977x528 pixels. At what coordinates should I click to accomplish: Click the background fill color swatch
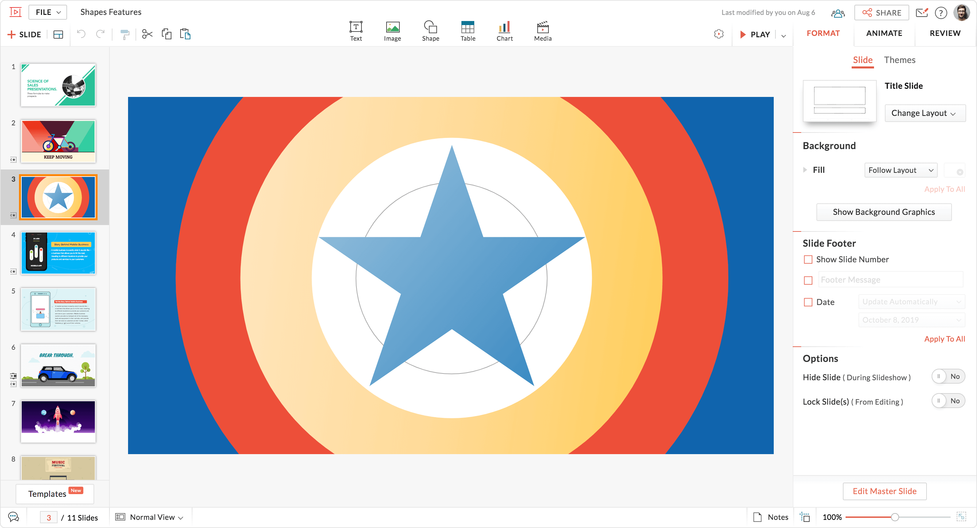pyautogui.click(x=954, y=170)
